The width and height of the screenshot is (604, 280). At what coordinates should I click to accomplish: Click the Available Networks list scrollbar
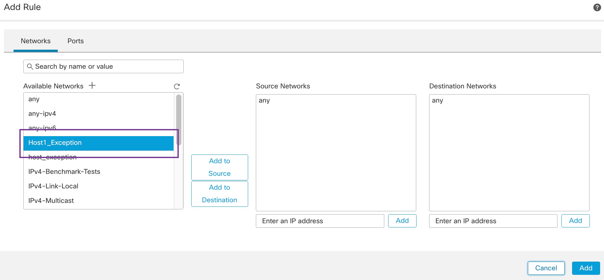coord(178,120)
